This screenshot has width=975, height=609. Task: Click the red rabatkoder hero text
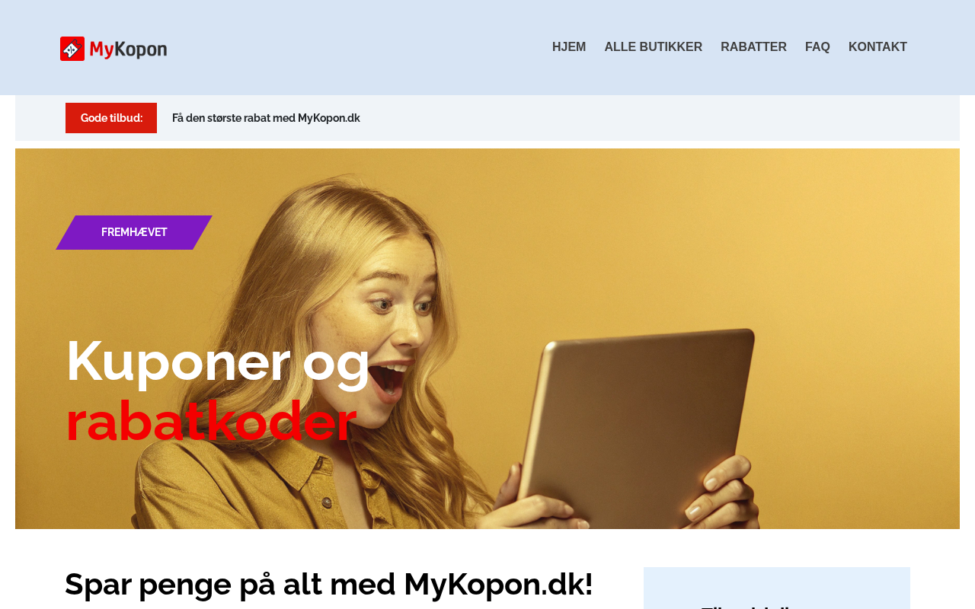[211, 420]
